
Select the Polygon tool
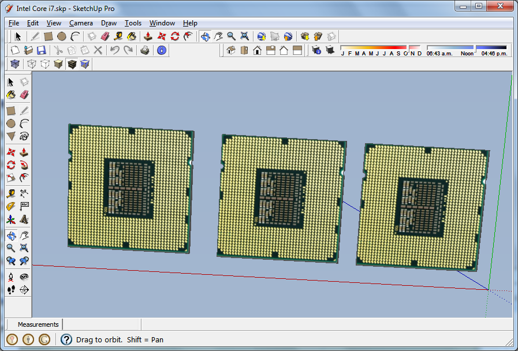click(x=11, y=136)
